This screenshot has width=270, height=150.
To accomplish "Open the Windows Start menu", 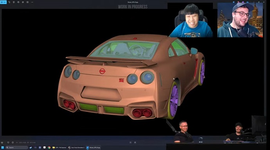I will point(3,148).
